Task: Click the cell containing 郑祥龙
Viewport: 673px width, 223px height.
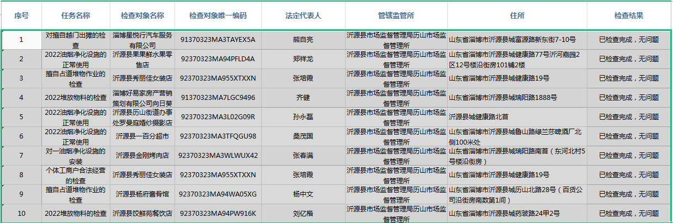Action: 303,59
